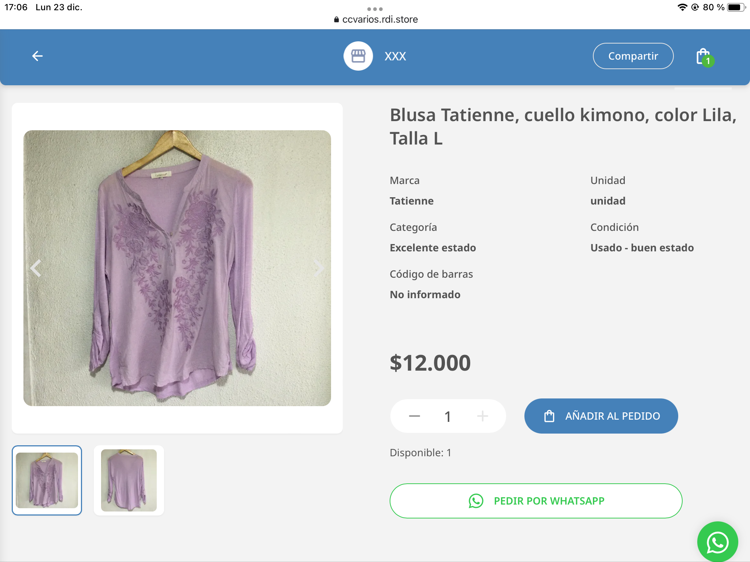Go back using the header arrow
The width and height of the screenshot is (750, 562).
pos(37,56)
